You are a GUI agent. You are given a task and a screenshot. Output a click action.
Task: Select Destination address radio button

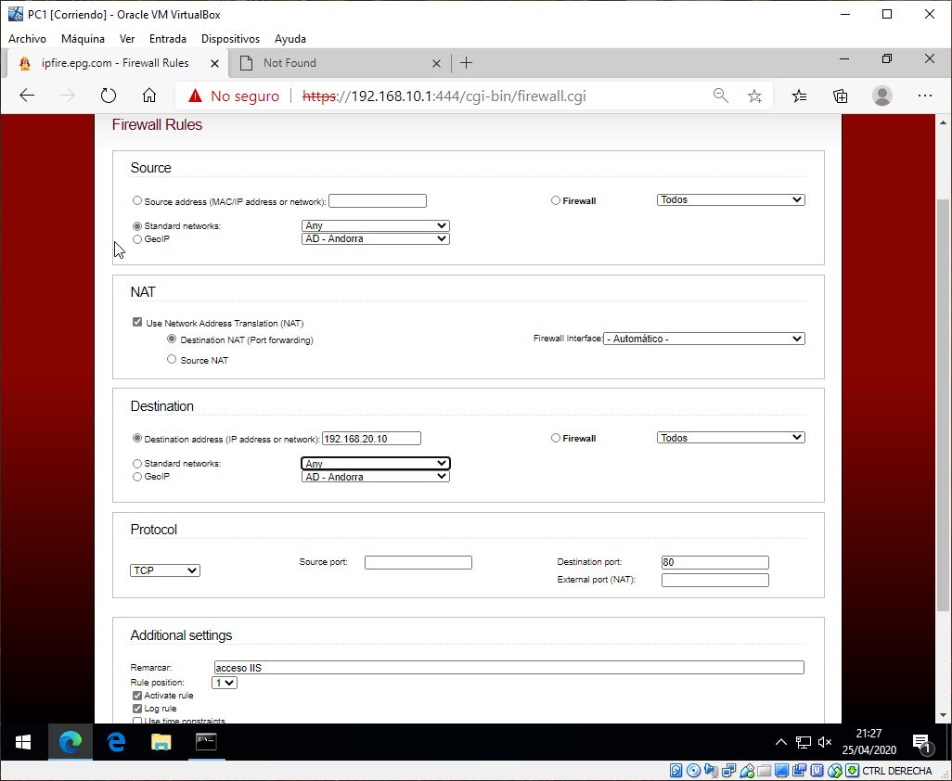tap(137, 438)
